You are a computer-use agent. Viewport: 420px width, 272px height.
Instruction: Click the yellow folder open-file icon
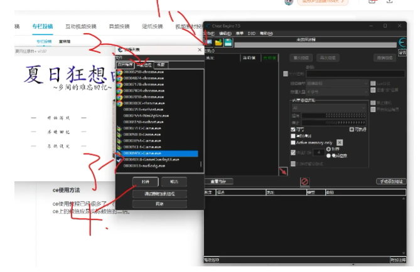coord(218,43)
